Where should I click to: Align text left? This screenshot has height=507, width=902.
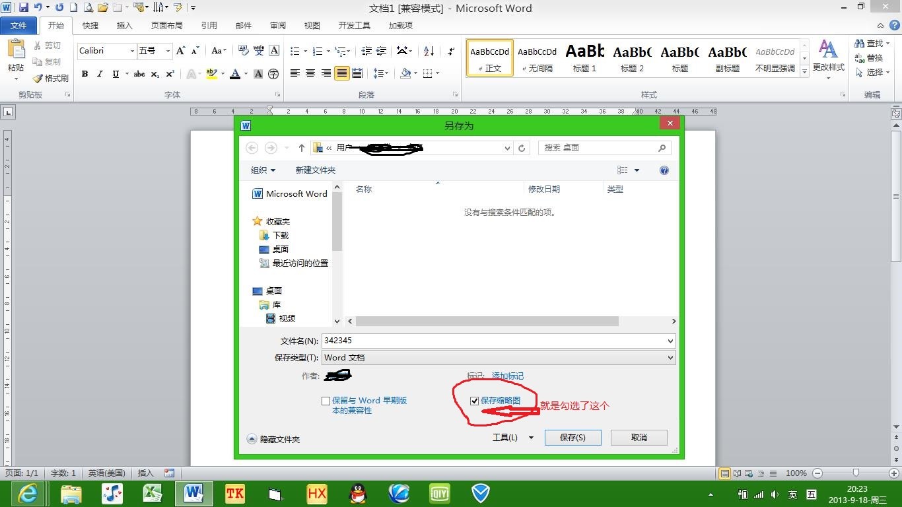point(295,73)
